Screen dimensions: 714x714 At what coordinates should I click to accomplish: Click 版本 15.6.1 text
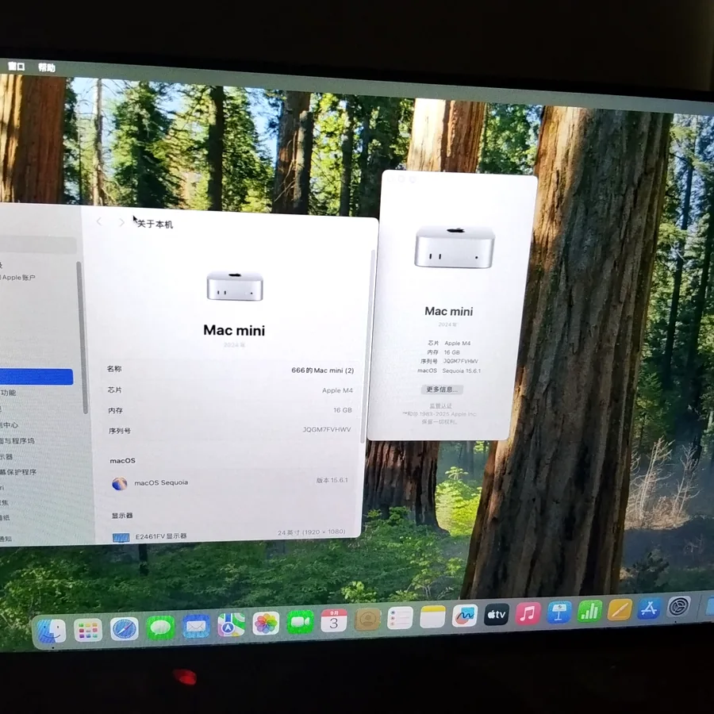(x=332, y=480)
